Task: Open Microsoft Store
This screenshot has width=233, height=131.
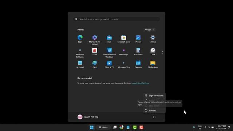Action: [x=124, y=39]
